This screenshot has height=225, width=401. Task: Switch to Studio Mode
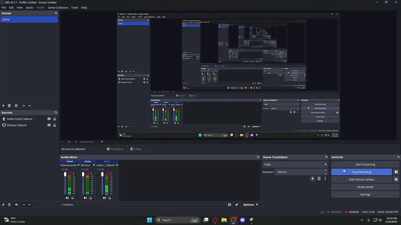(x=365, y=187)
